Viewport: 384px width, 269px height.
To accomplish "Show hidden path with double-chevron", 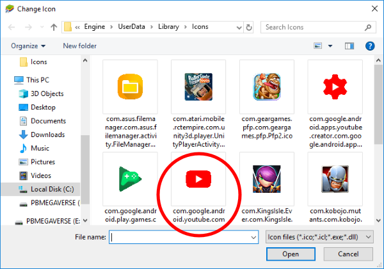I will tap(77, 27).
